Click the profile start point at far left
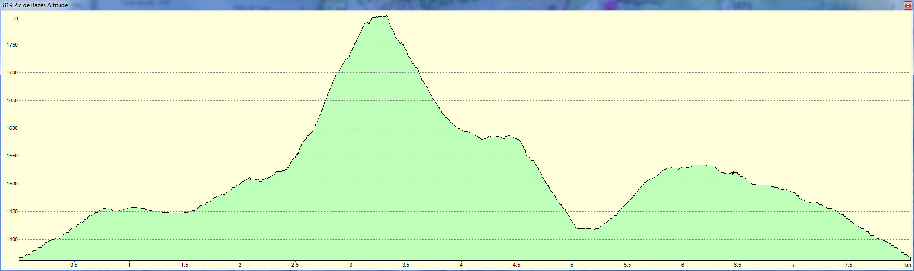The height and width of the screenshot is (271, 914). tap(19, 258)
